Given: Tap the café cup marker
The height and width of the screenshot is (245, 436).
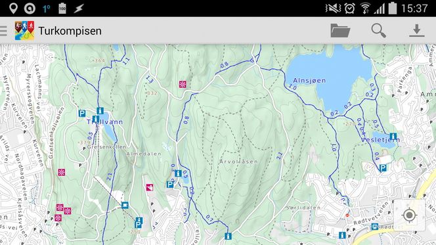Looking at the screenshot, I should [125, 205].
